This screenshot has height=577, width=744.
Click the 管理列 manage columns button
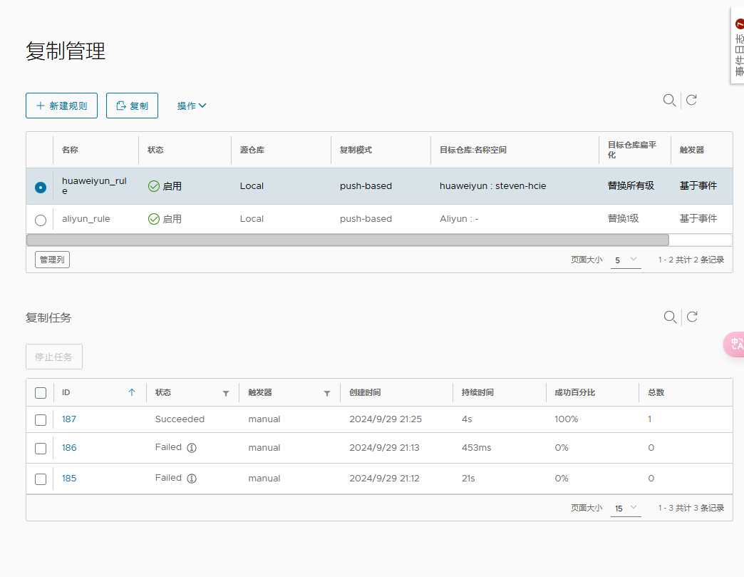52,260
